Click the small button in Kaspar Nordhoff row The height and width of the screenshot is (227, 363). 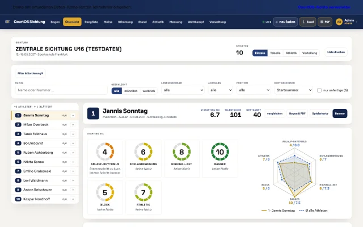[x=73, y=199]
